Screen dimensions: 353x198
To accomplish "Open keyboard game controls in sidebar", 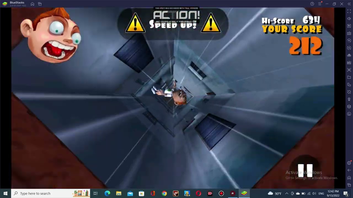I will coord(349,33).
